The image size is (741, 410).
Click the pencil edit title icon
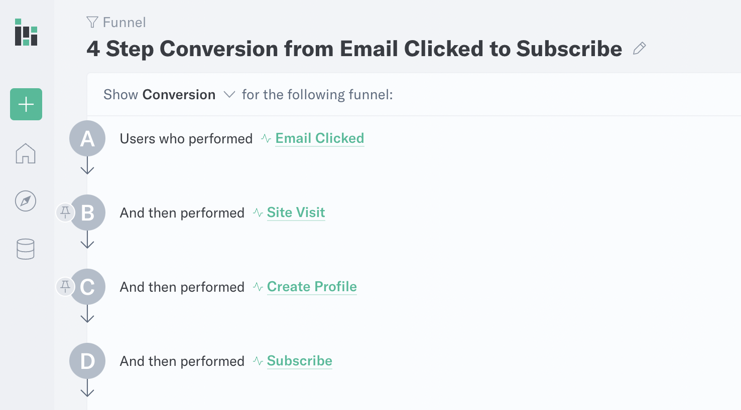click(x=639, y=49)
